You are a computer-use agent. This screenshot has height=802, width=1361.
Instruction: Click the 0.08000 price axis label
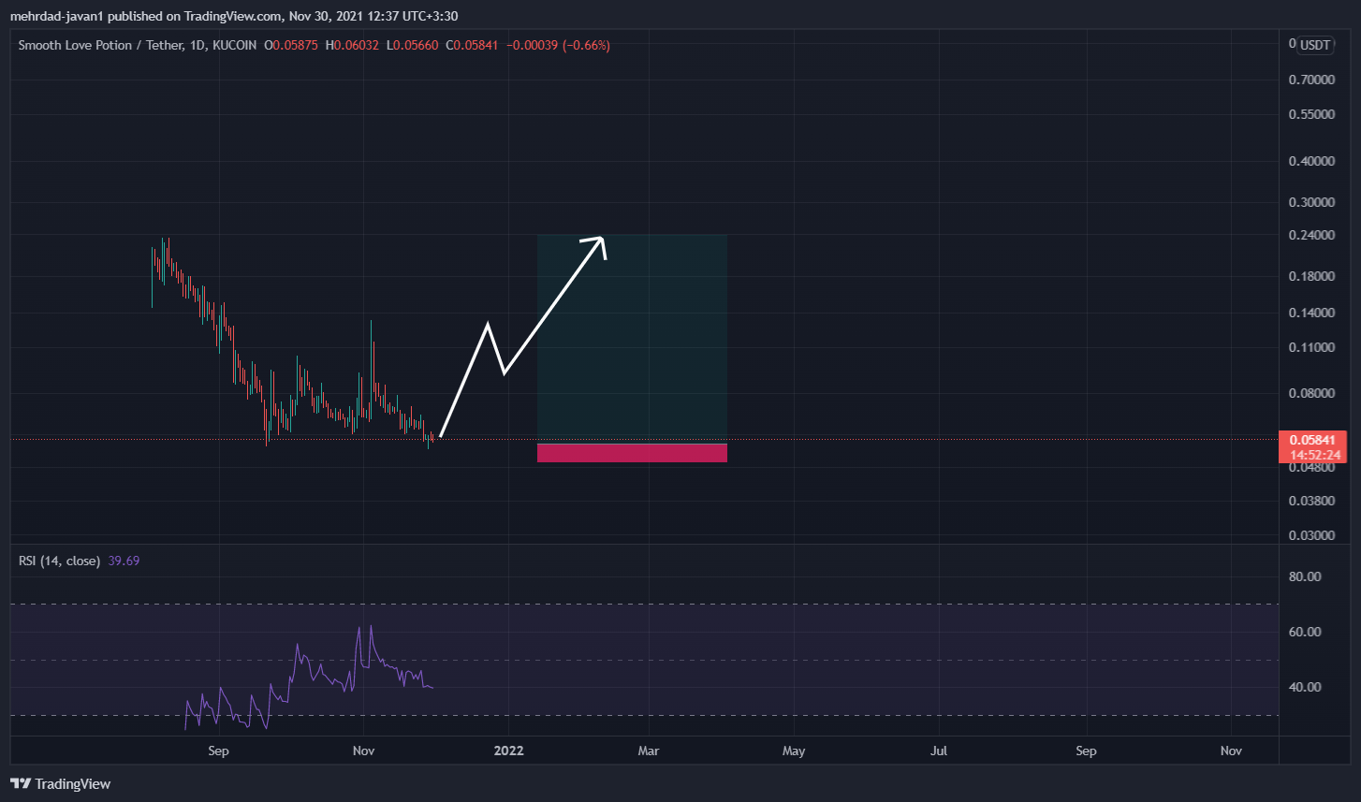pyautogui.click(x=1310, y=393)
